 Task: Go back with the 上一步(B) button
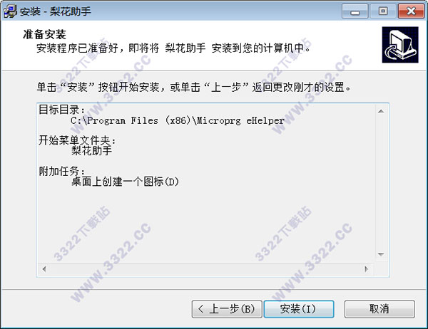227,309
